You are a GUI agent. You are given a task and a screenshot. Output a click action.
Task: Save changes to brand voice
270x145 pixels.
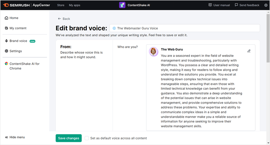pos(69,138)
